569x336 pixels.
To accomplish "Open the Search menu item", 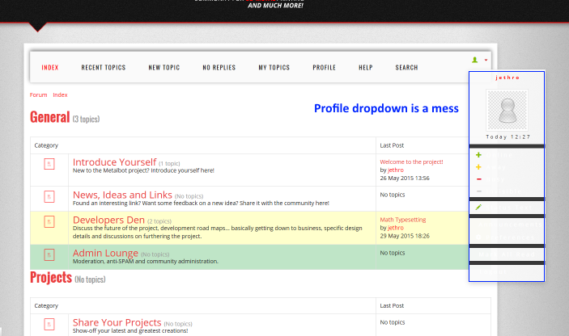I will pyautogui.click(x=406, y=68).
